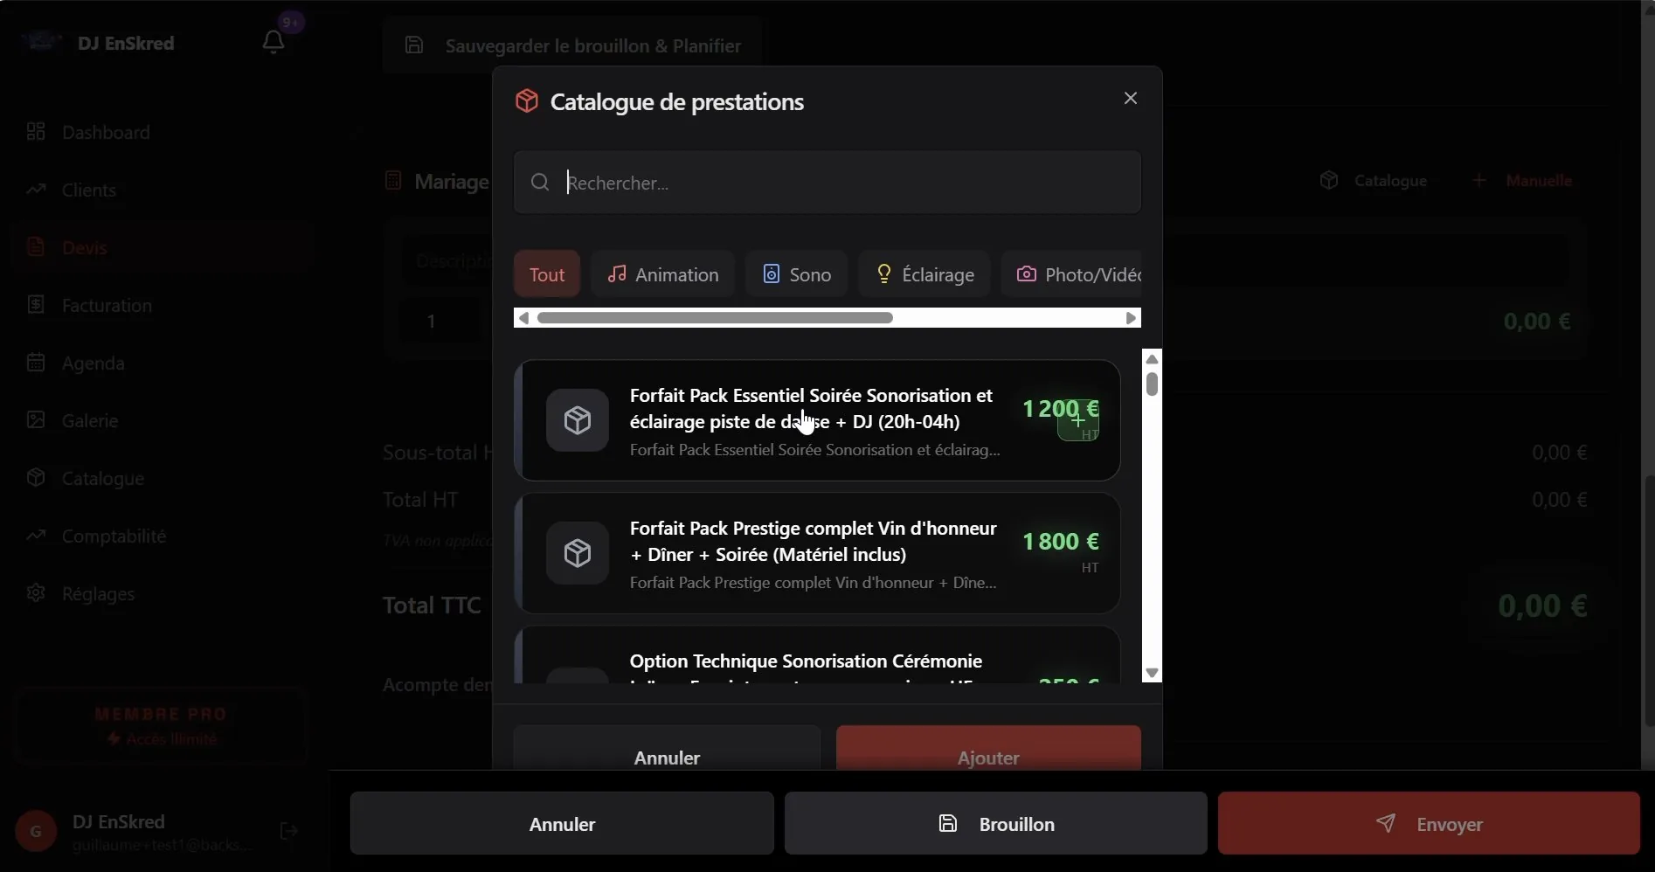Image resolution: width=1655 pixels, height=872 pixels.
Task: Click the Brouillon button
Action: click(996, 823)
